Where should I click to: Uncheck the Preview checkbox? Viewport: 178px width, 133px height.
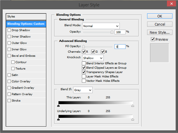(x=153, y=39)
